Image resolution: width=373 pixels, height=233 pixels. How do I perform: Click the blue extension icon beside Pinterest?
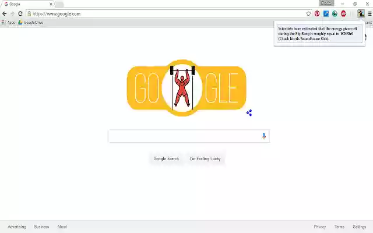326,14
